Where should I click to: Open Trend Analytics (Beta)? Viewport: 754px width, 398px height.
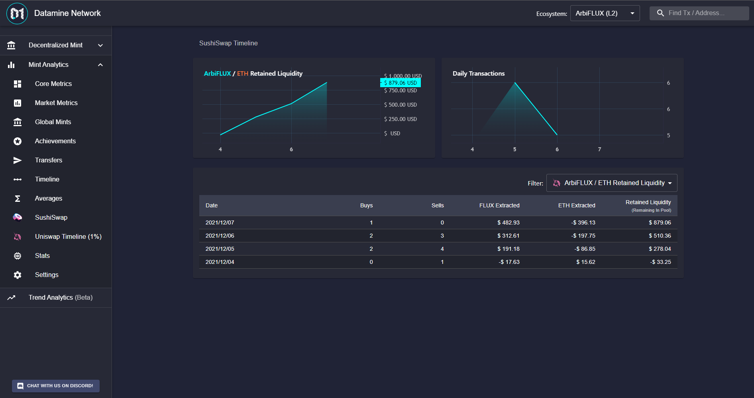pyautogui.click(x=56, y=298)
